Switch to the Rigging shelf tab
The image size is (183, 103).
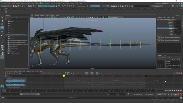click(44, 9)
